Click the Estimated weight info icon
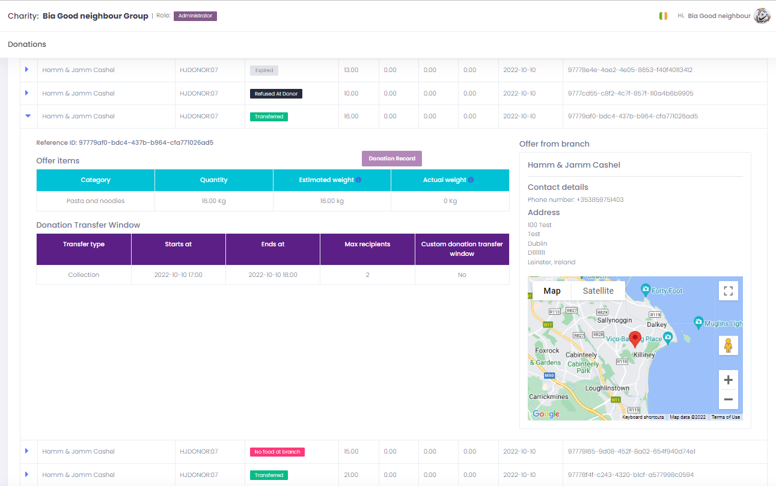The image size is (776, 486). pos(358,180)
